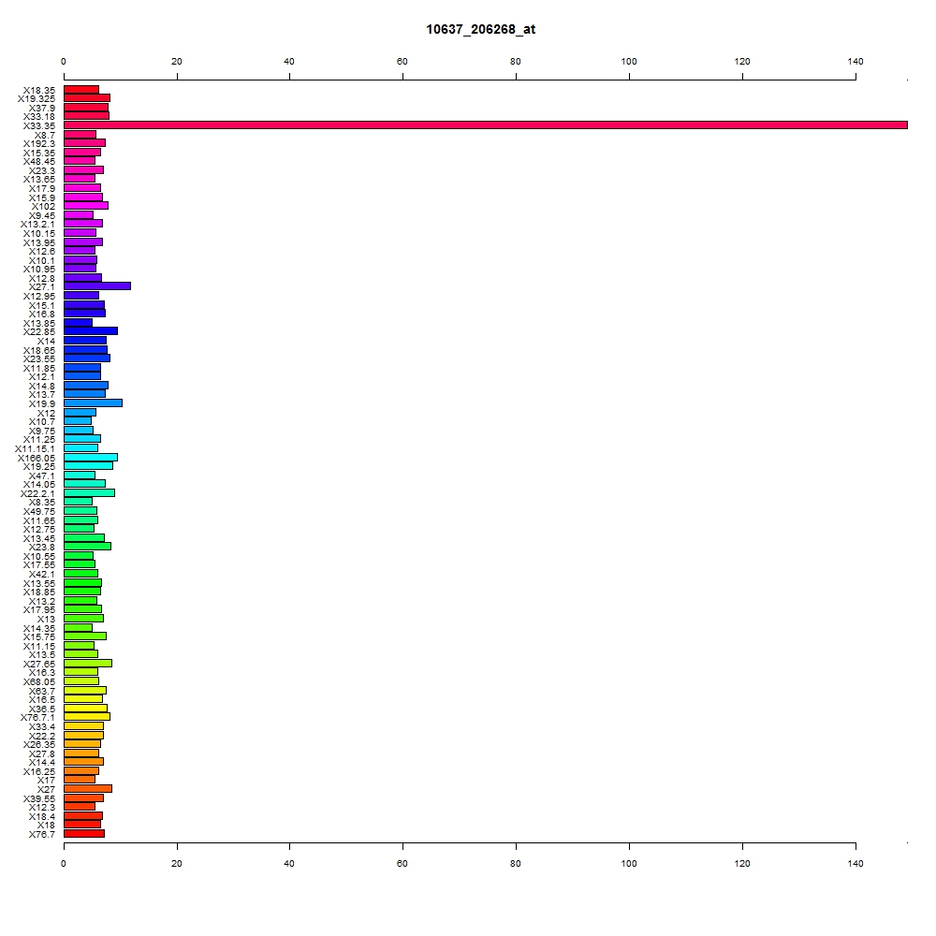Select the bar for X19.325
Image resolution: width=936 pixels, height=936 pixels.
[x=87, y=98]
